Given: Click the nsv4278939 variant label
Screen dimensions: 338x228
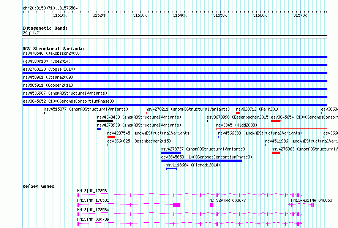Looking at the screenshot, I should click(x=139, y=125).
